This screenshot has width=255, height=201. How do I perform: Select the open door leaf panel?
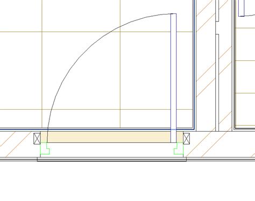coord(173,78)
